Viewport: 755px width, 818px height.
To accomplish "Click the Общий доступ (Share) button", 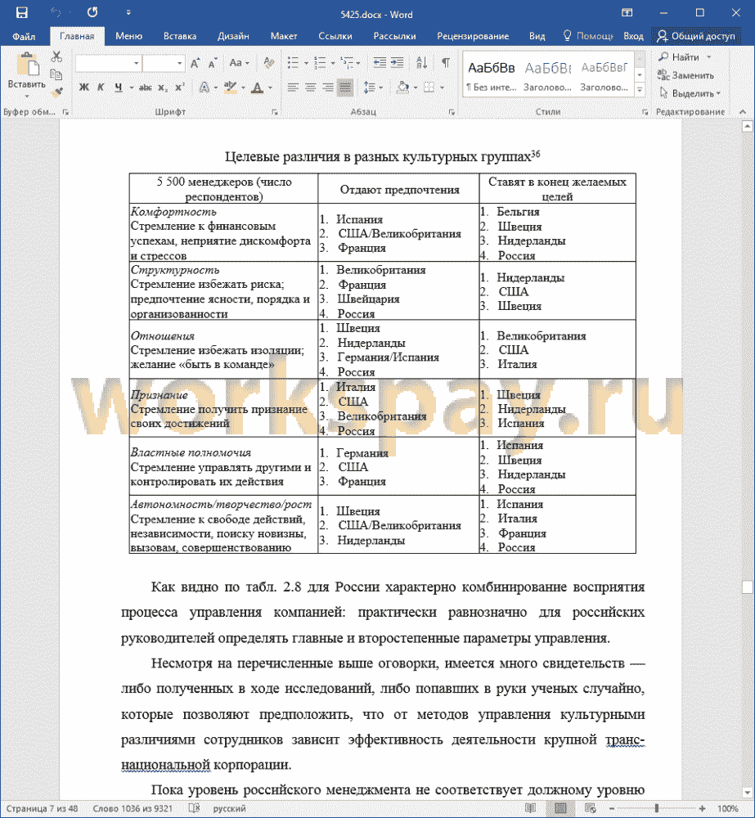I will pyautogui.click(x=695, y=36).
